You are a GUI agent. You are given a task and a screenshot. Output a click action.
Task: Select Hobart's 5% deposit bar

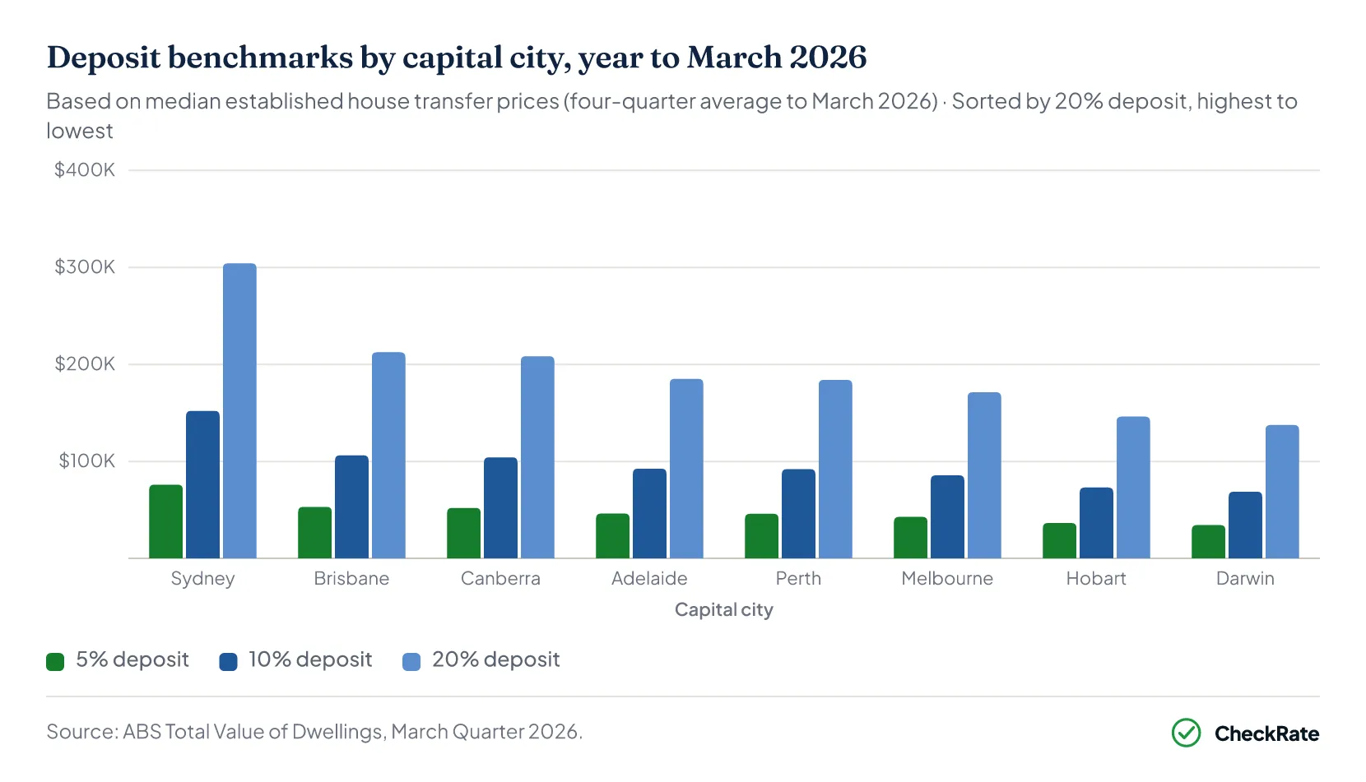[1059, 541]
